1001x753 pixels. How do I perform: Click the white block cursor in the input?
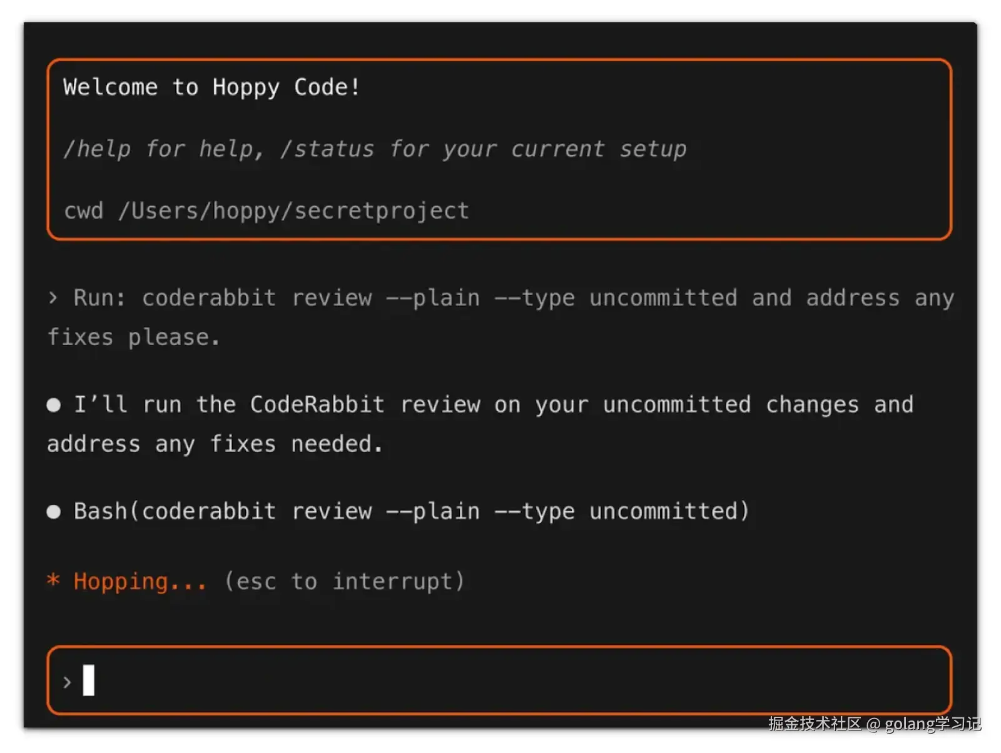[x=89, y=681]
